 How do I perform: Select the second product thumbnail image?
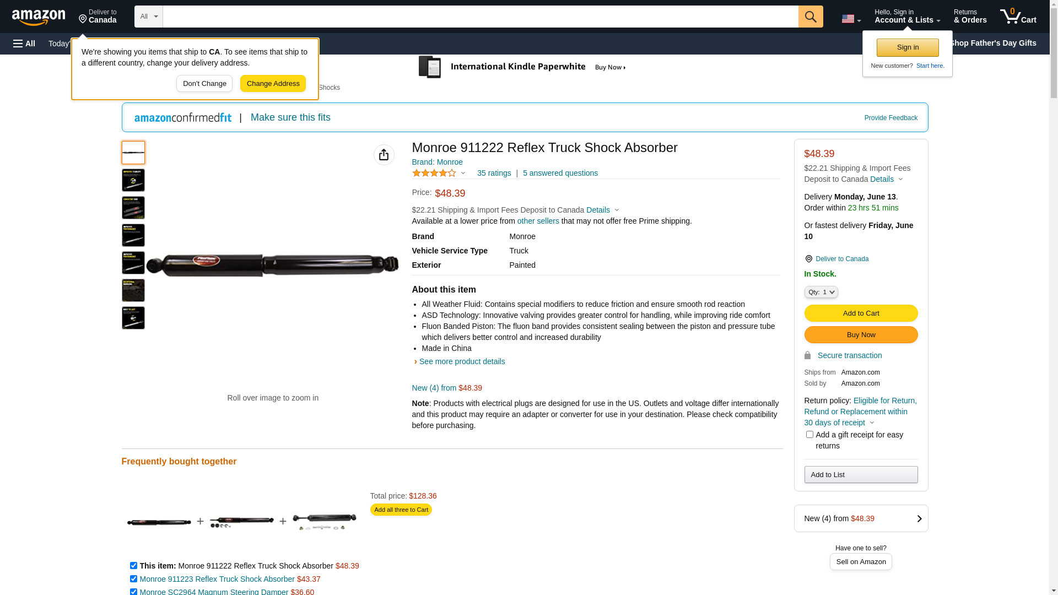tap(133, 180)
